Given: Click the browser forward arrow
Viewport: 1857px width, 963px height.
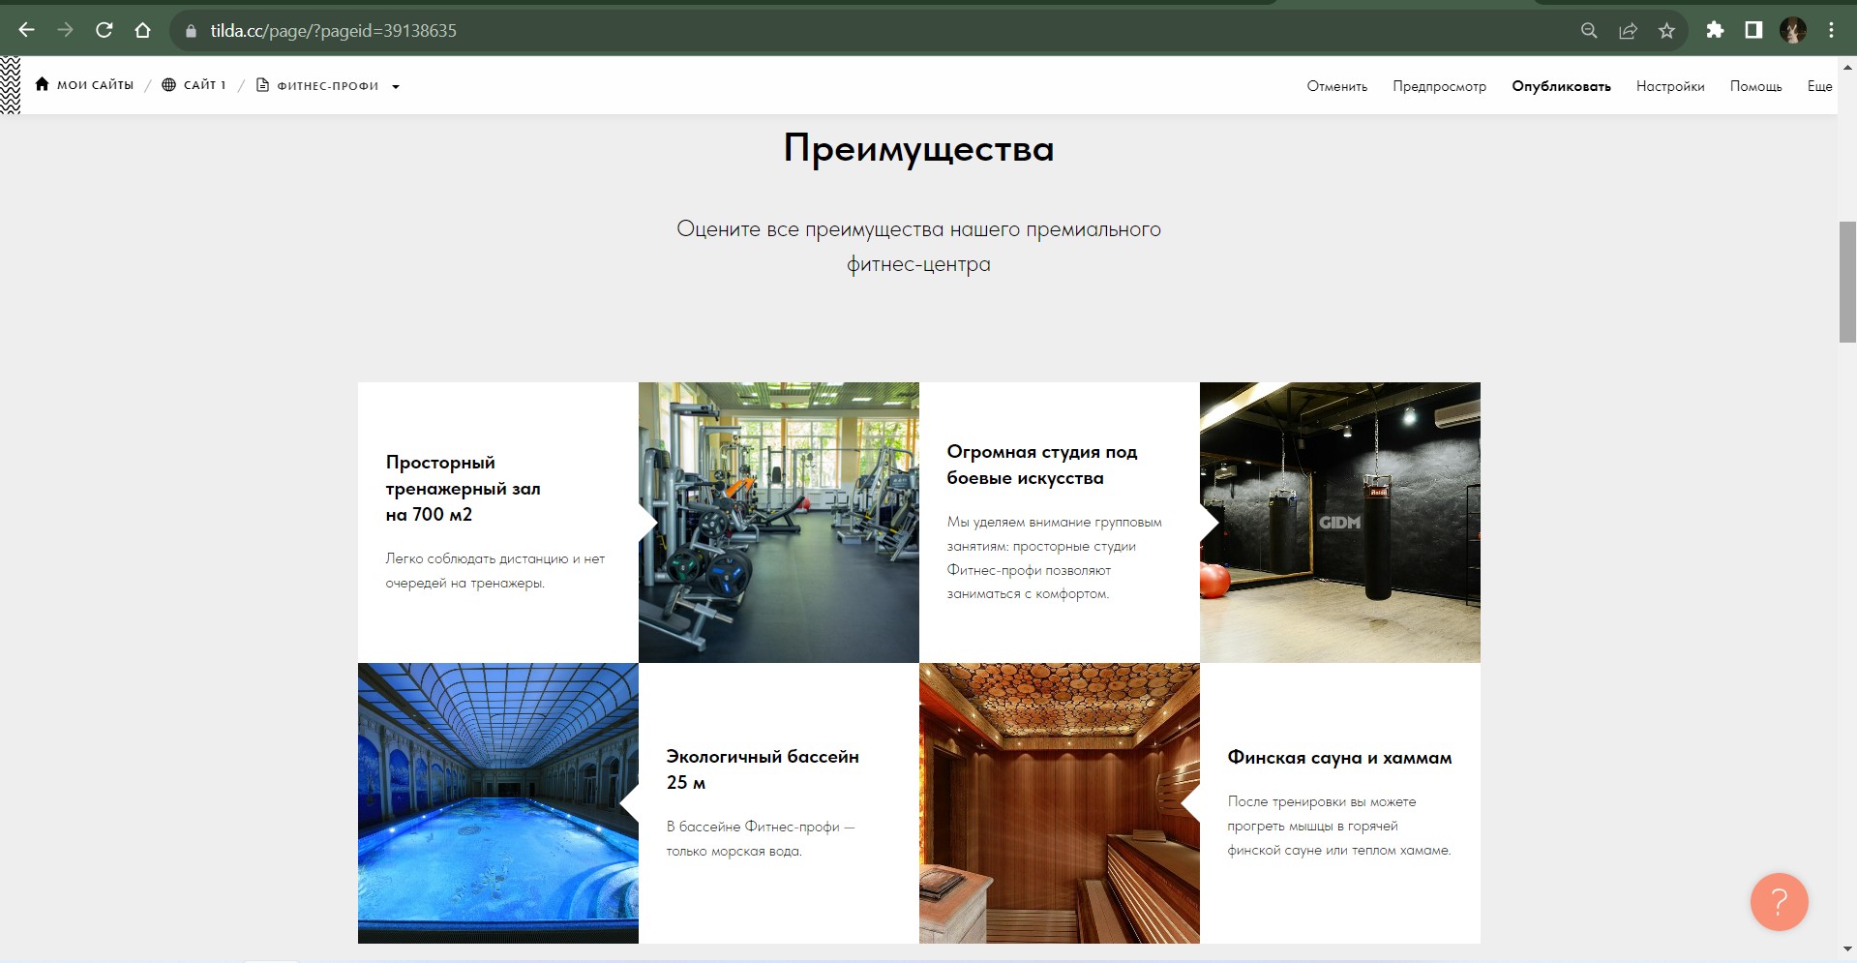Looking at the screenshot, I should pos(65,30).
